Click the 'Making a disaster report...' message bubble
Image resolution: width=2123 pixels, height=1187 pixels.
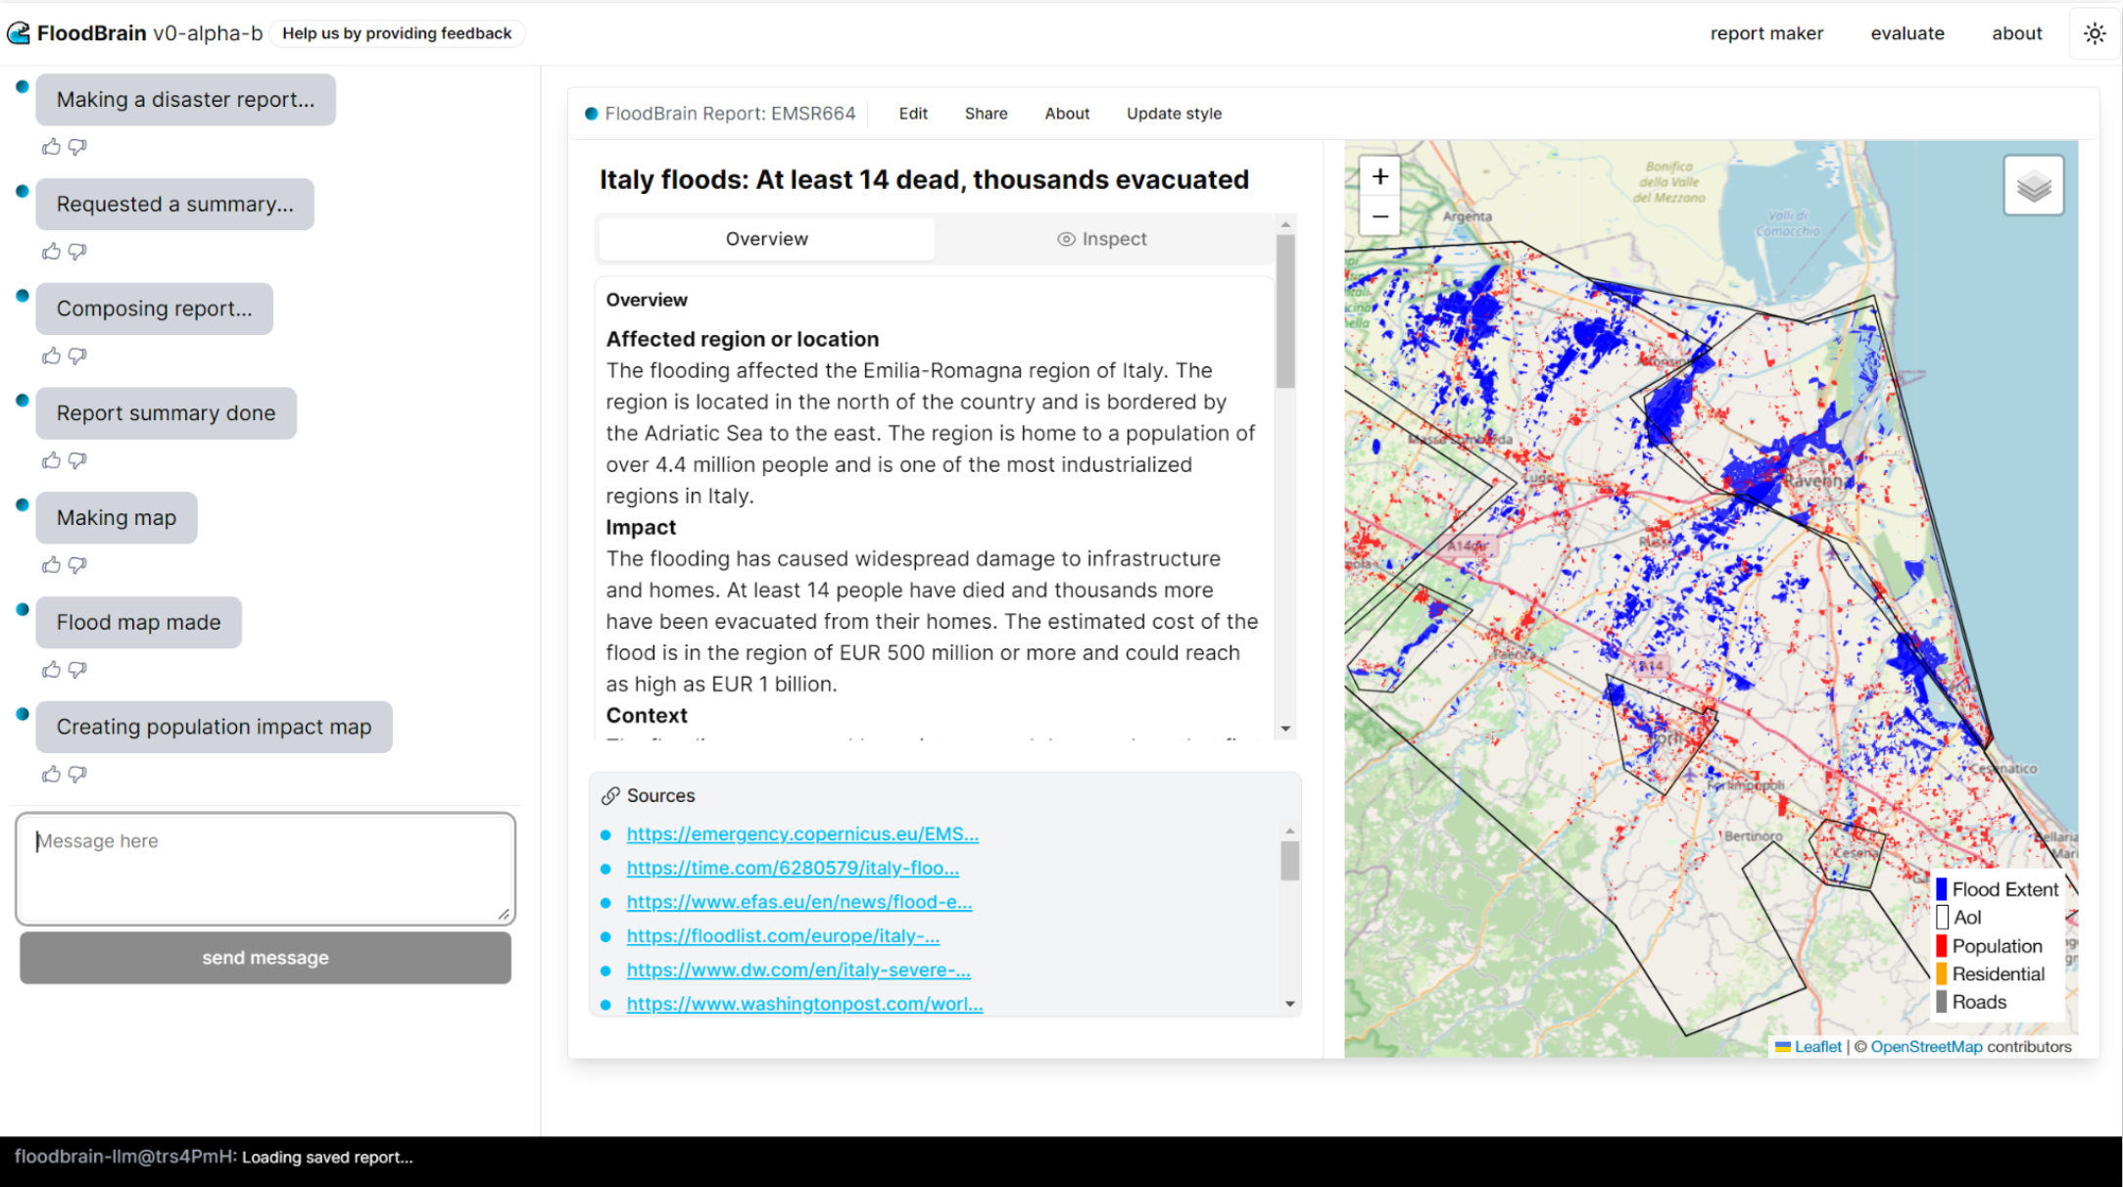(x=186, y=100)
